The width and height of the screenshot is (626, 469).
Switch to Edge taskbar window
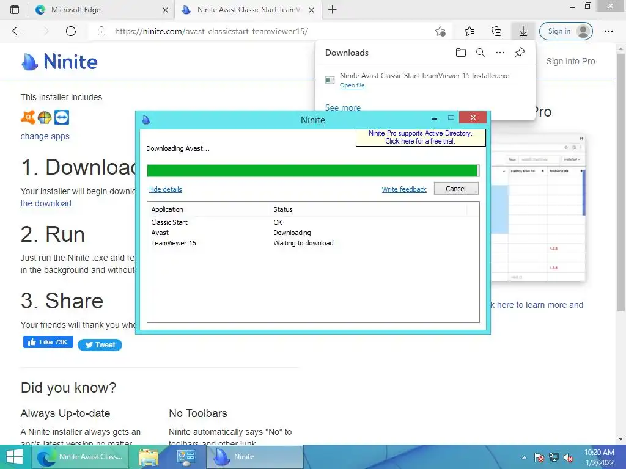coord(80,457)
